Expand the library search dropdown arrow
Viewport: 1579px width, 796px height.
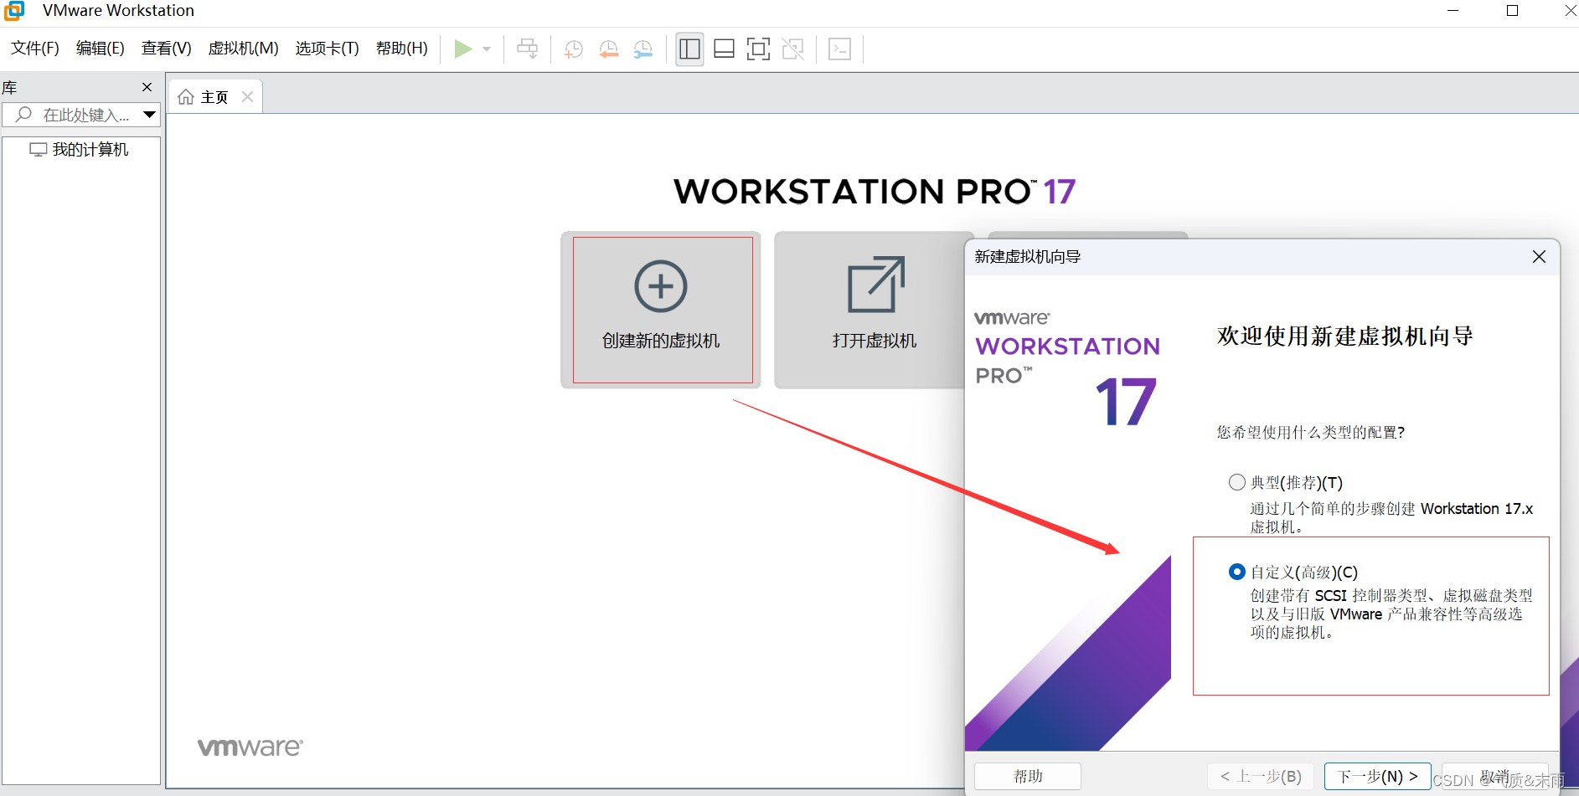tap(150, 115)
